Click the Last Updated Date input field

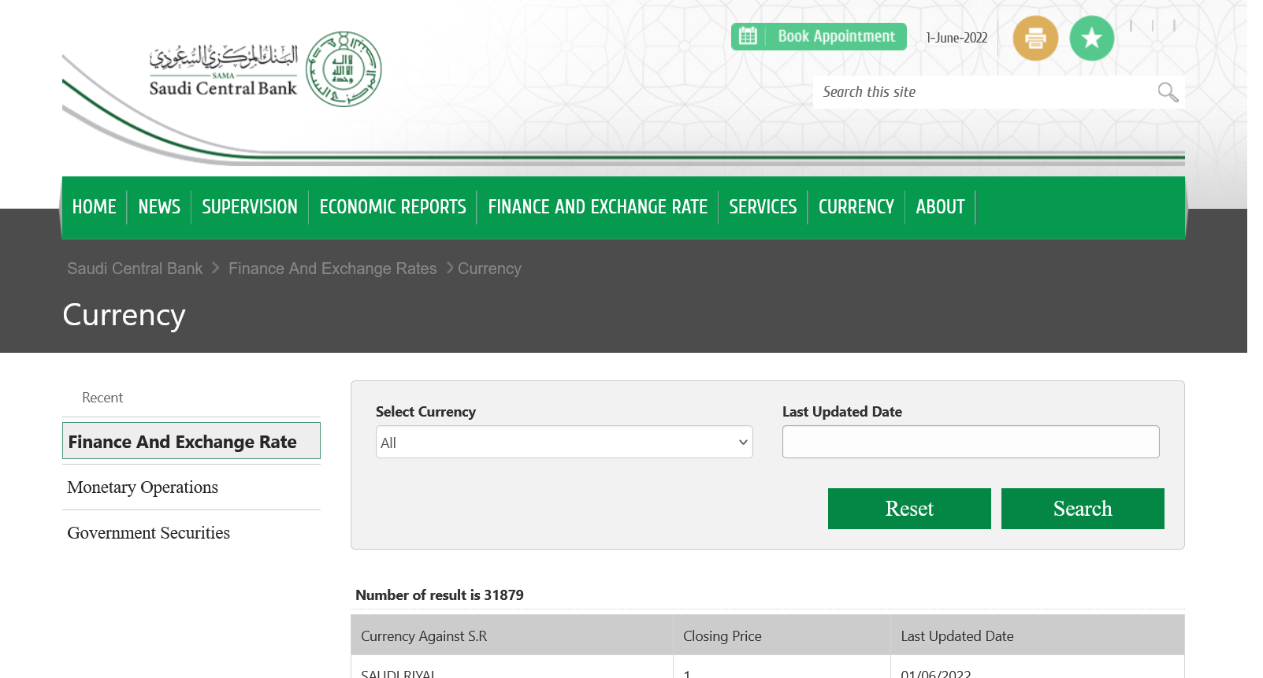tap(970, 442)
